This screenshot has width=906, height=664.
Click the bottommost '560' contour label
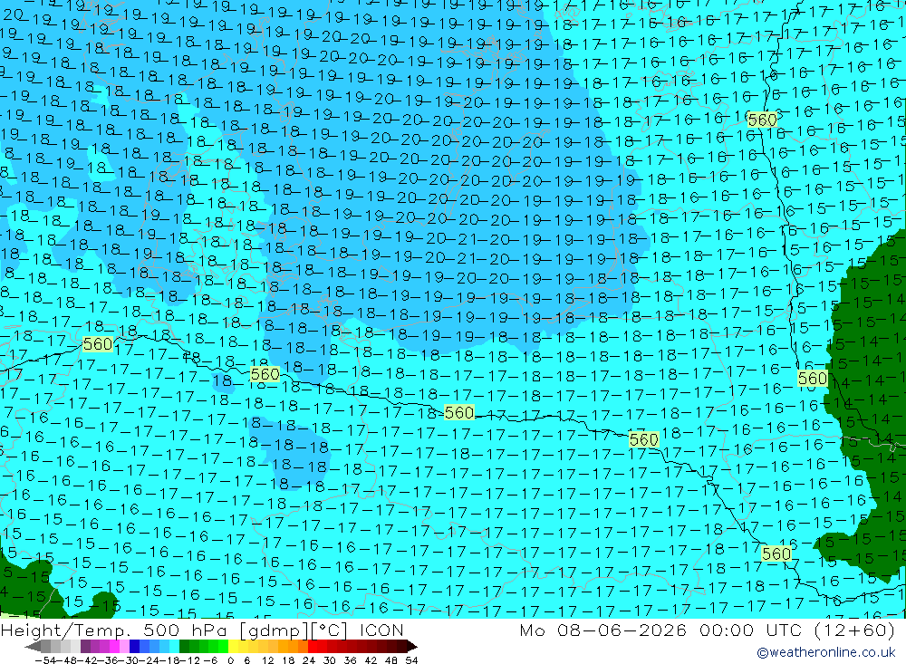(x=776, y=553)
